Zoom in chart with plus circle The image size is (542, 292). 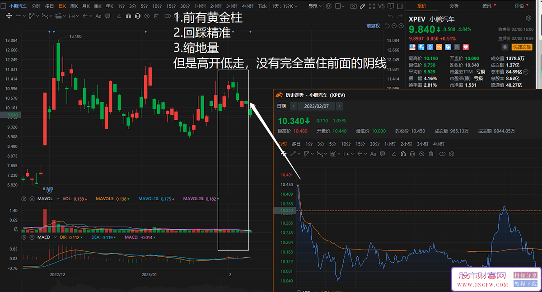401,26
